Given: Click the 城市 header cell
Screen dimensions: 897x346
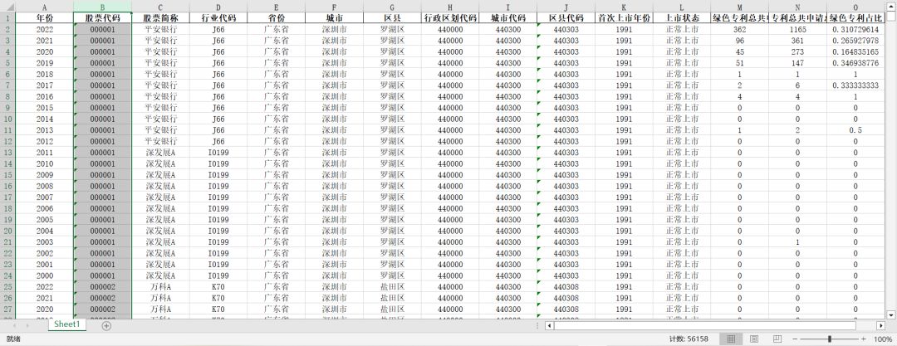Looking at the screenshot, I should click(x=334, y=17).
